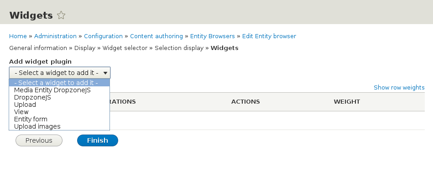Click Edit Entity browser breadcrumb

pos(269,36)
